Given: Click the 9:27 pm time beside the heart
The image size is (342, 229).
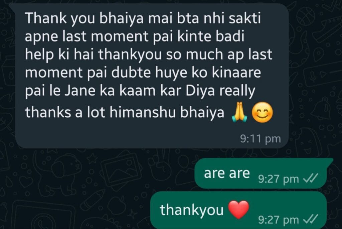Looking at the screenshot, I should click(279, 220).
